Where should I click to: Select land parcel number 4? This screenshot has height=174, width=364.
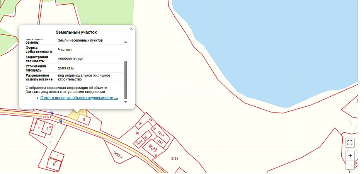point(39,127)
